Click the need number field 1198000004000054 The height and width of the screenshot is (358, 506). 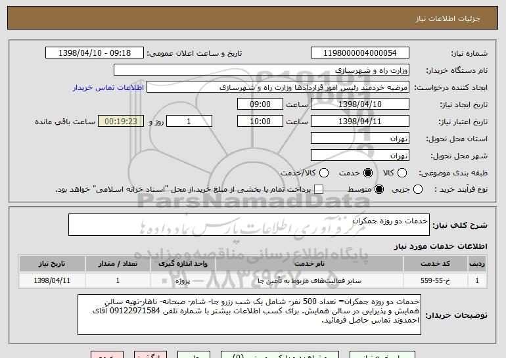(x=360, y=53)
